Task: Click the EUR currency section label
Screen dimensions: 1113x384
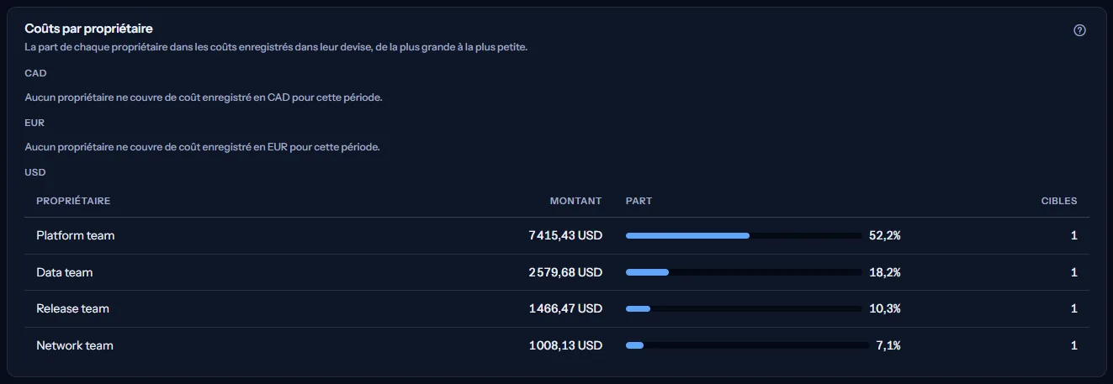Action: (34, 123)
